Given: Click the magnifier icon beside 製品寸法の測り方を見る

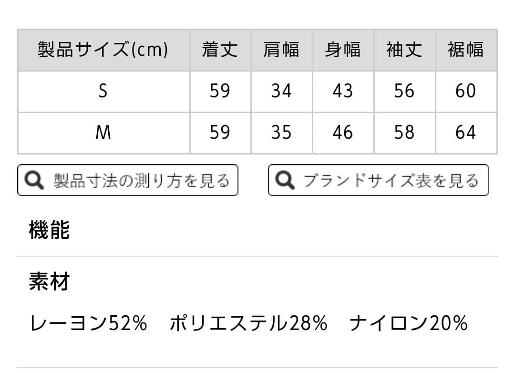Looking at the screenshot, I should (x=32, y=180).
